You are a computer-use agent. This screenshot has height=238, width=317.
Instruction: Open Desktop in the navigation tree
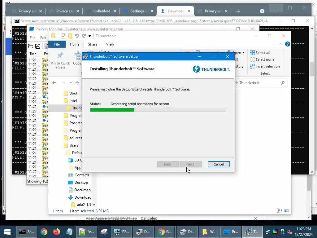click(78, 183)
